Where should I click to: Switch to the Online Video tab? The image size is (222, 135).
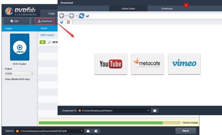coord(128,9)
